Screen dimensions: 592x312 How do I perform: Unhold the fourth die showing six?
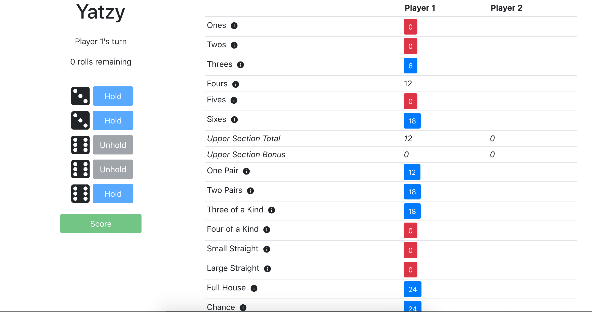click(113, 169)
